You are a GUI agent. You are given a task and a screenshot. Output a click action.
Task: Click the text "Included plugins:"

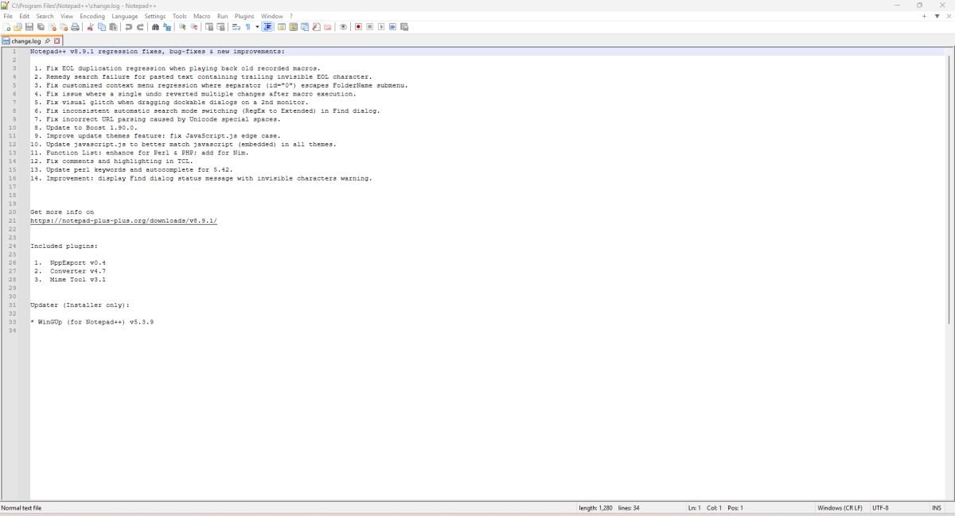64,246
